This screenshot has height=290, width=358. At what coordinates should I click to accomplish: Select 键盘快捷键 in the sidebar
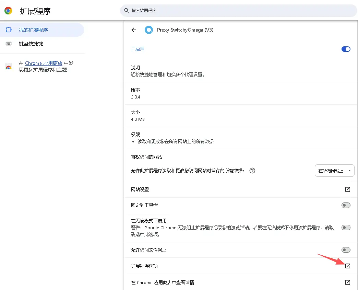click(x=31, y=44)
